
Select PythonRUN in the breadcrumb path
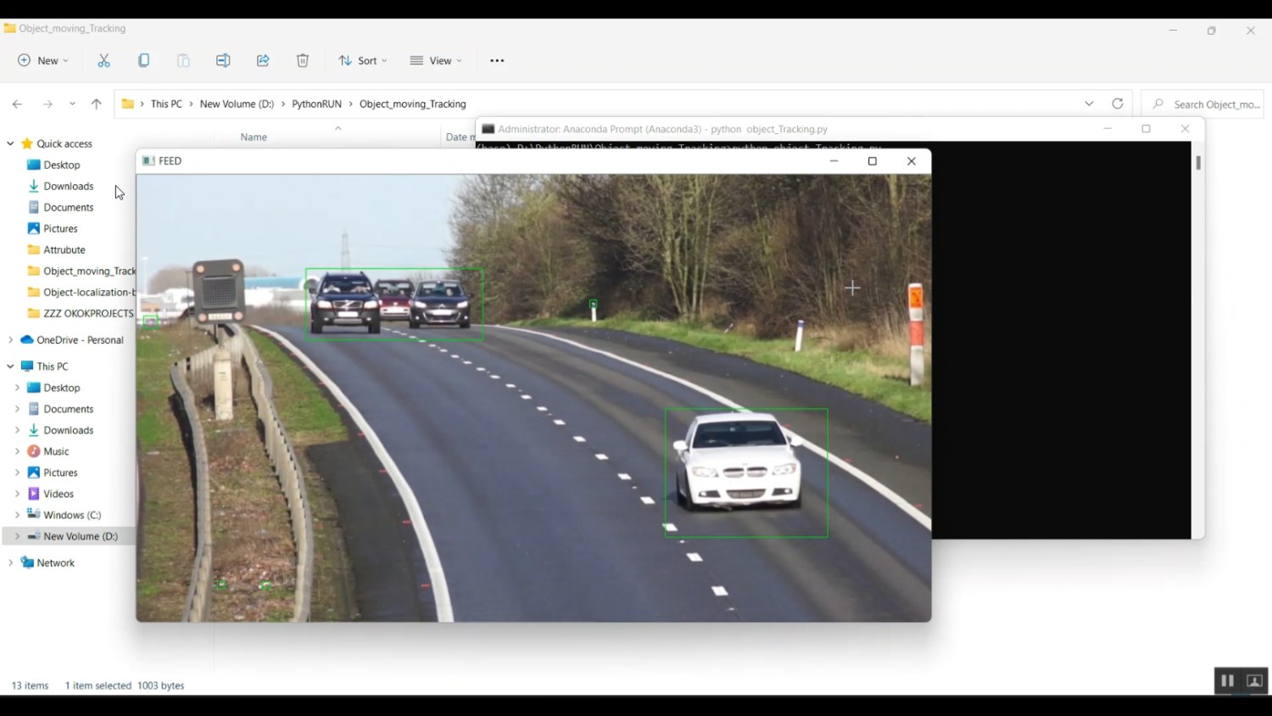[315, 103]
